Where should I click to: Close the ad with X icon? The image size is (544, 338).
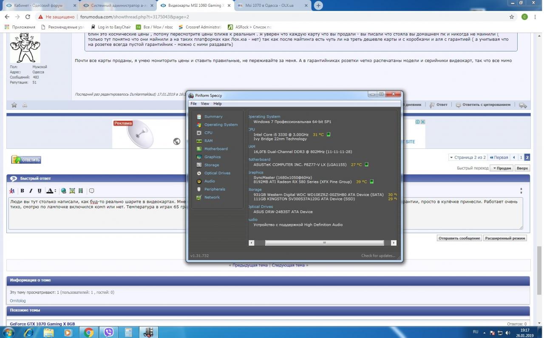click(x=423, y=122)
